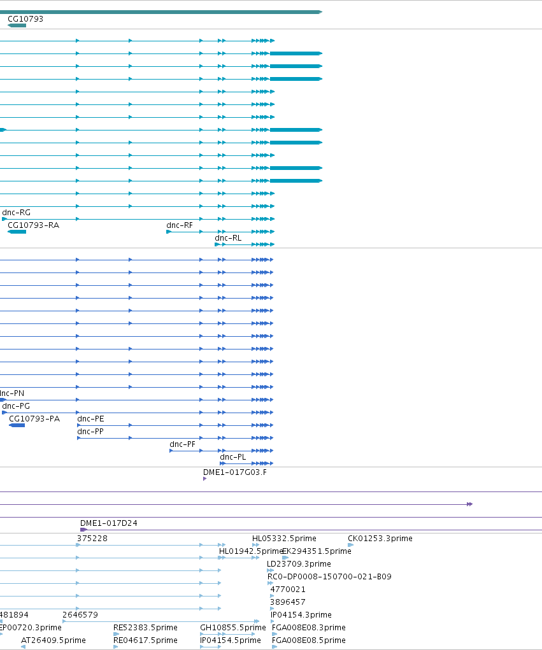Open the 4770021 EST label
542x650 pixels.
288,590
